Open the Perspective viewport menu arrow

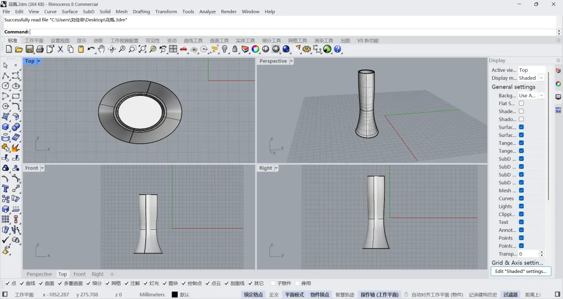pyautogui.click(x=291, y=61)
